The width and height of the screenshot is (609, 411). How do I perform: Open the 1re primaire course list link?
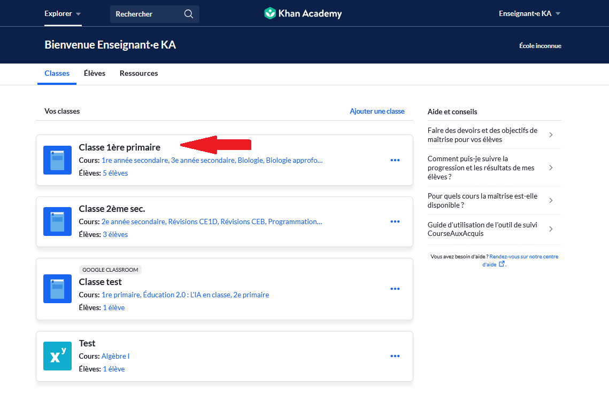(x=185, y=295)
